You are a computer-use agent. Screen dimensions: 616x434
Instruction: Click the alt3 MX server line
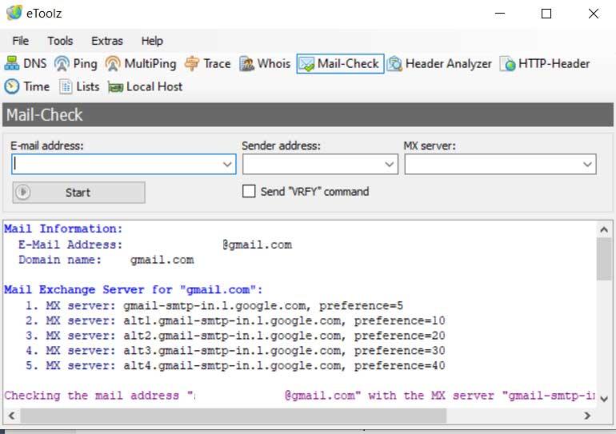[235, 350]
